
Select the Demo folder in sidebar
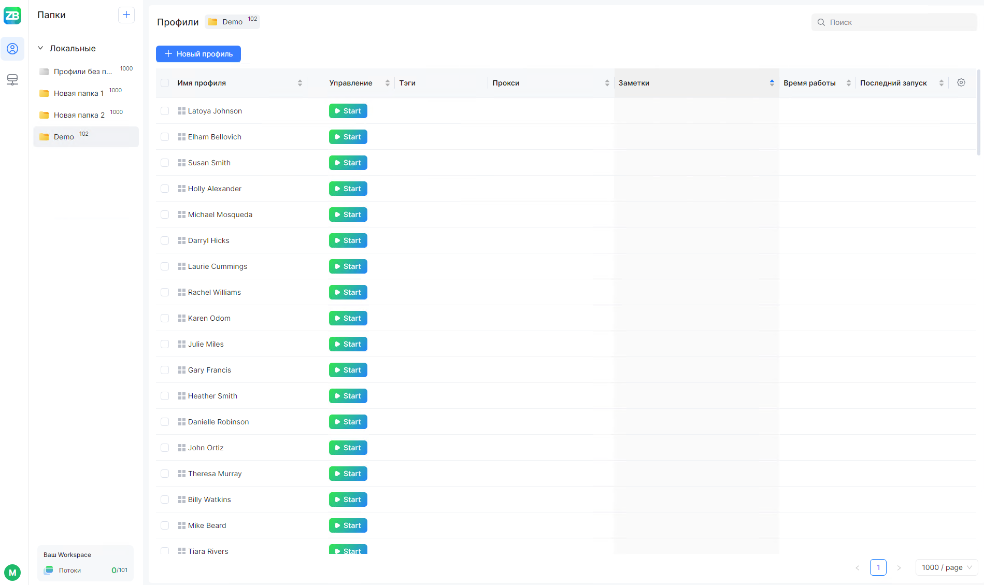pyautogui.click(x=64, y=137)
